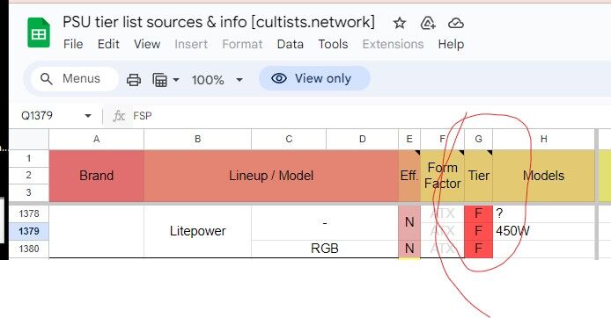Click the fx formula icon
Screen dimensions: 611x318
(x=119, y=116)
